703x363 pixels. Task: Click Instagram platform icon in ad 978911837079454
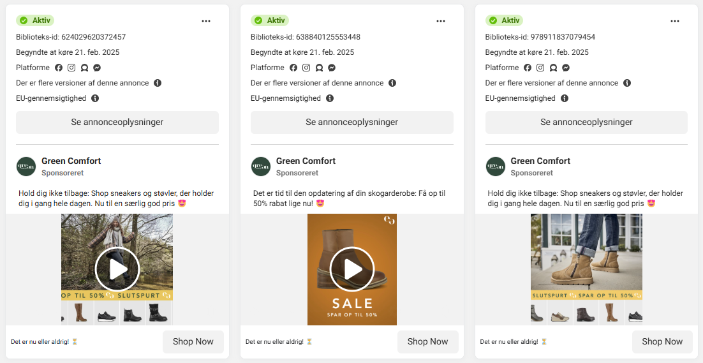click(x=540, y=68)
